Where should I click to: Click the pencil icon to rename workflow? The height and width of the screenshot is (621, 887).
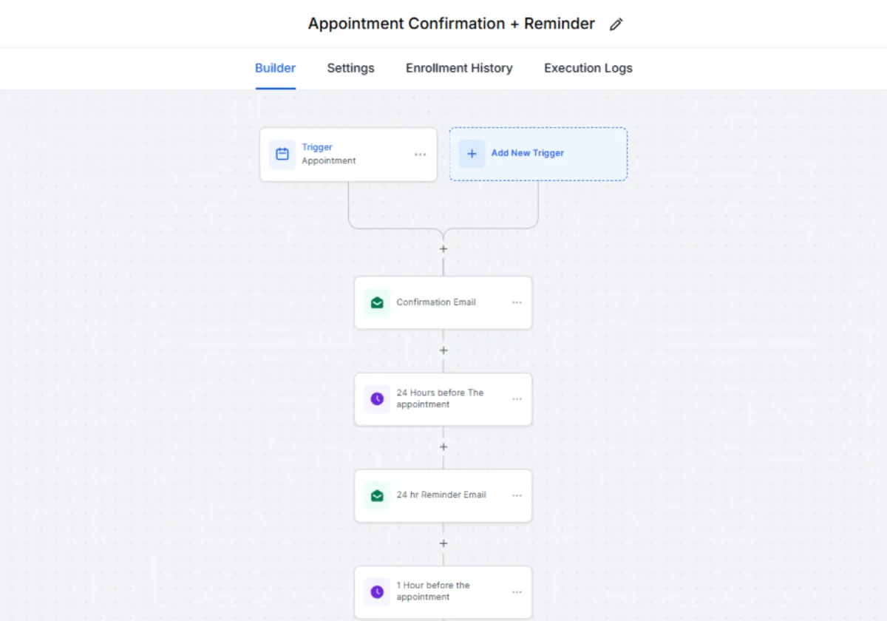coord(616,24)
